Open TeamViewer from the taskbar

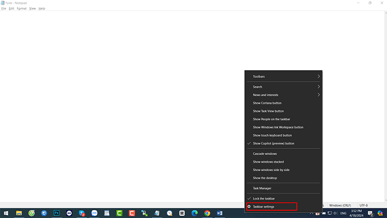[x=69, y=213]
